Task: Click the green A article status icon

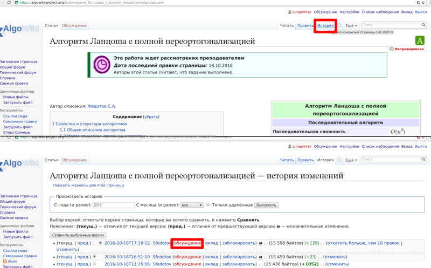Action: point(420,40)
